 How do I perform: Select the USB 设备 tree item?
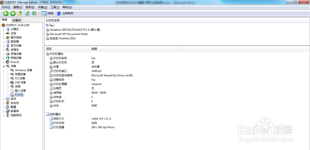pyautogui.click(x=20, y=82)
